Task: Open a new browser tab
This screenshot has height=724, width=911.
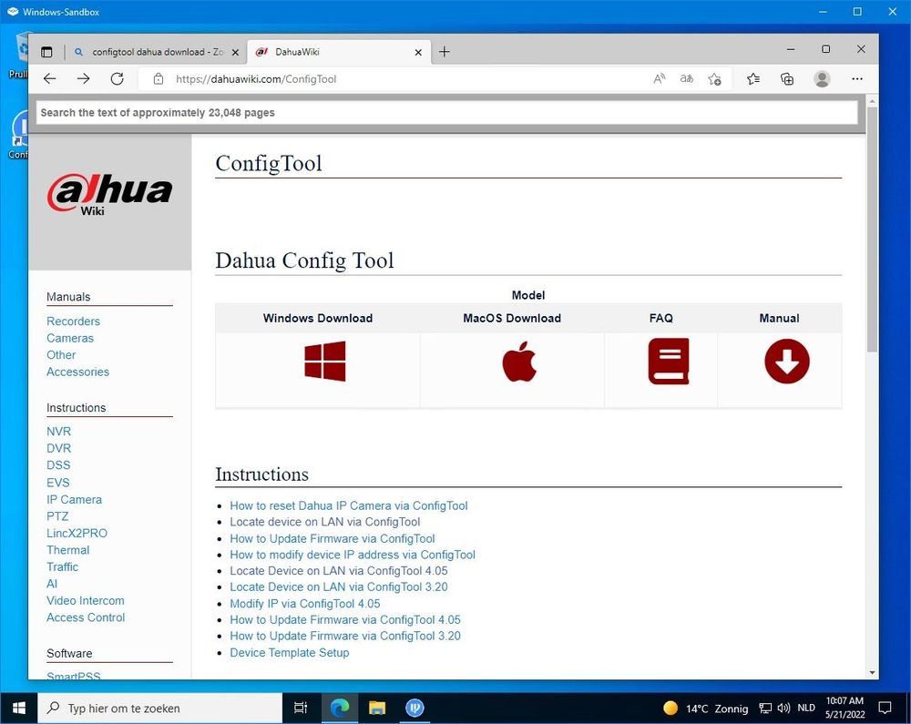Action: [x=445, y=52]
